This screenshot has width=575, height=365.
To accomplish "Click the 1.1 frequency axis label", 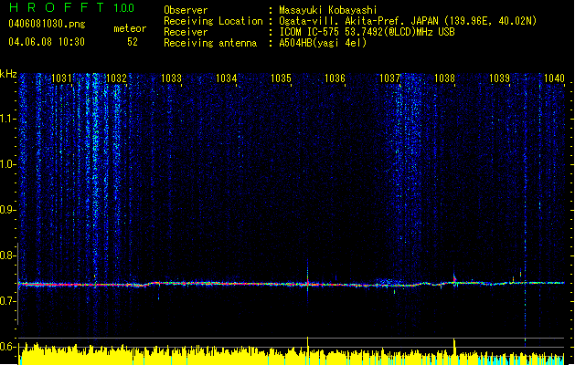I will coord(7,119).
